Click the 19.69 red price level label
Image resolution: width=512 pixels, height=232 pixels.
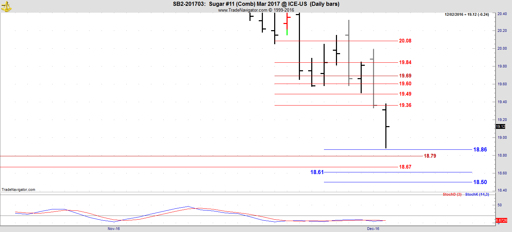pyautogui.click(x=405, y=76)
